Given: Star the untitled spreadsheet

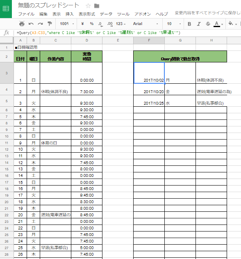Looking at the screenshot, I should 88,6.
